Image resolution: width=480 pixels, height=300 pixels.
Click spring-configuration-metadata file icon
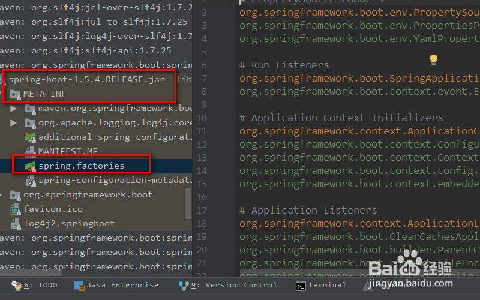[x=31, y=181]
